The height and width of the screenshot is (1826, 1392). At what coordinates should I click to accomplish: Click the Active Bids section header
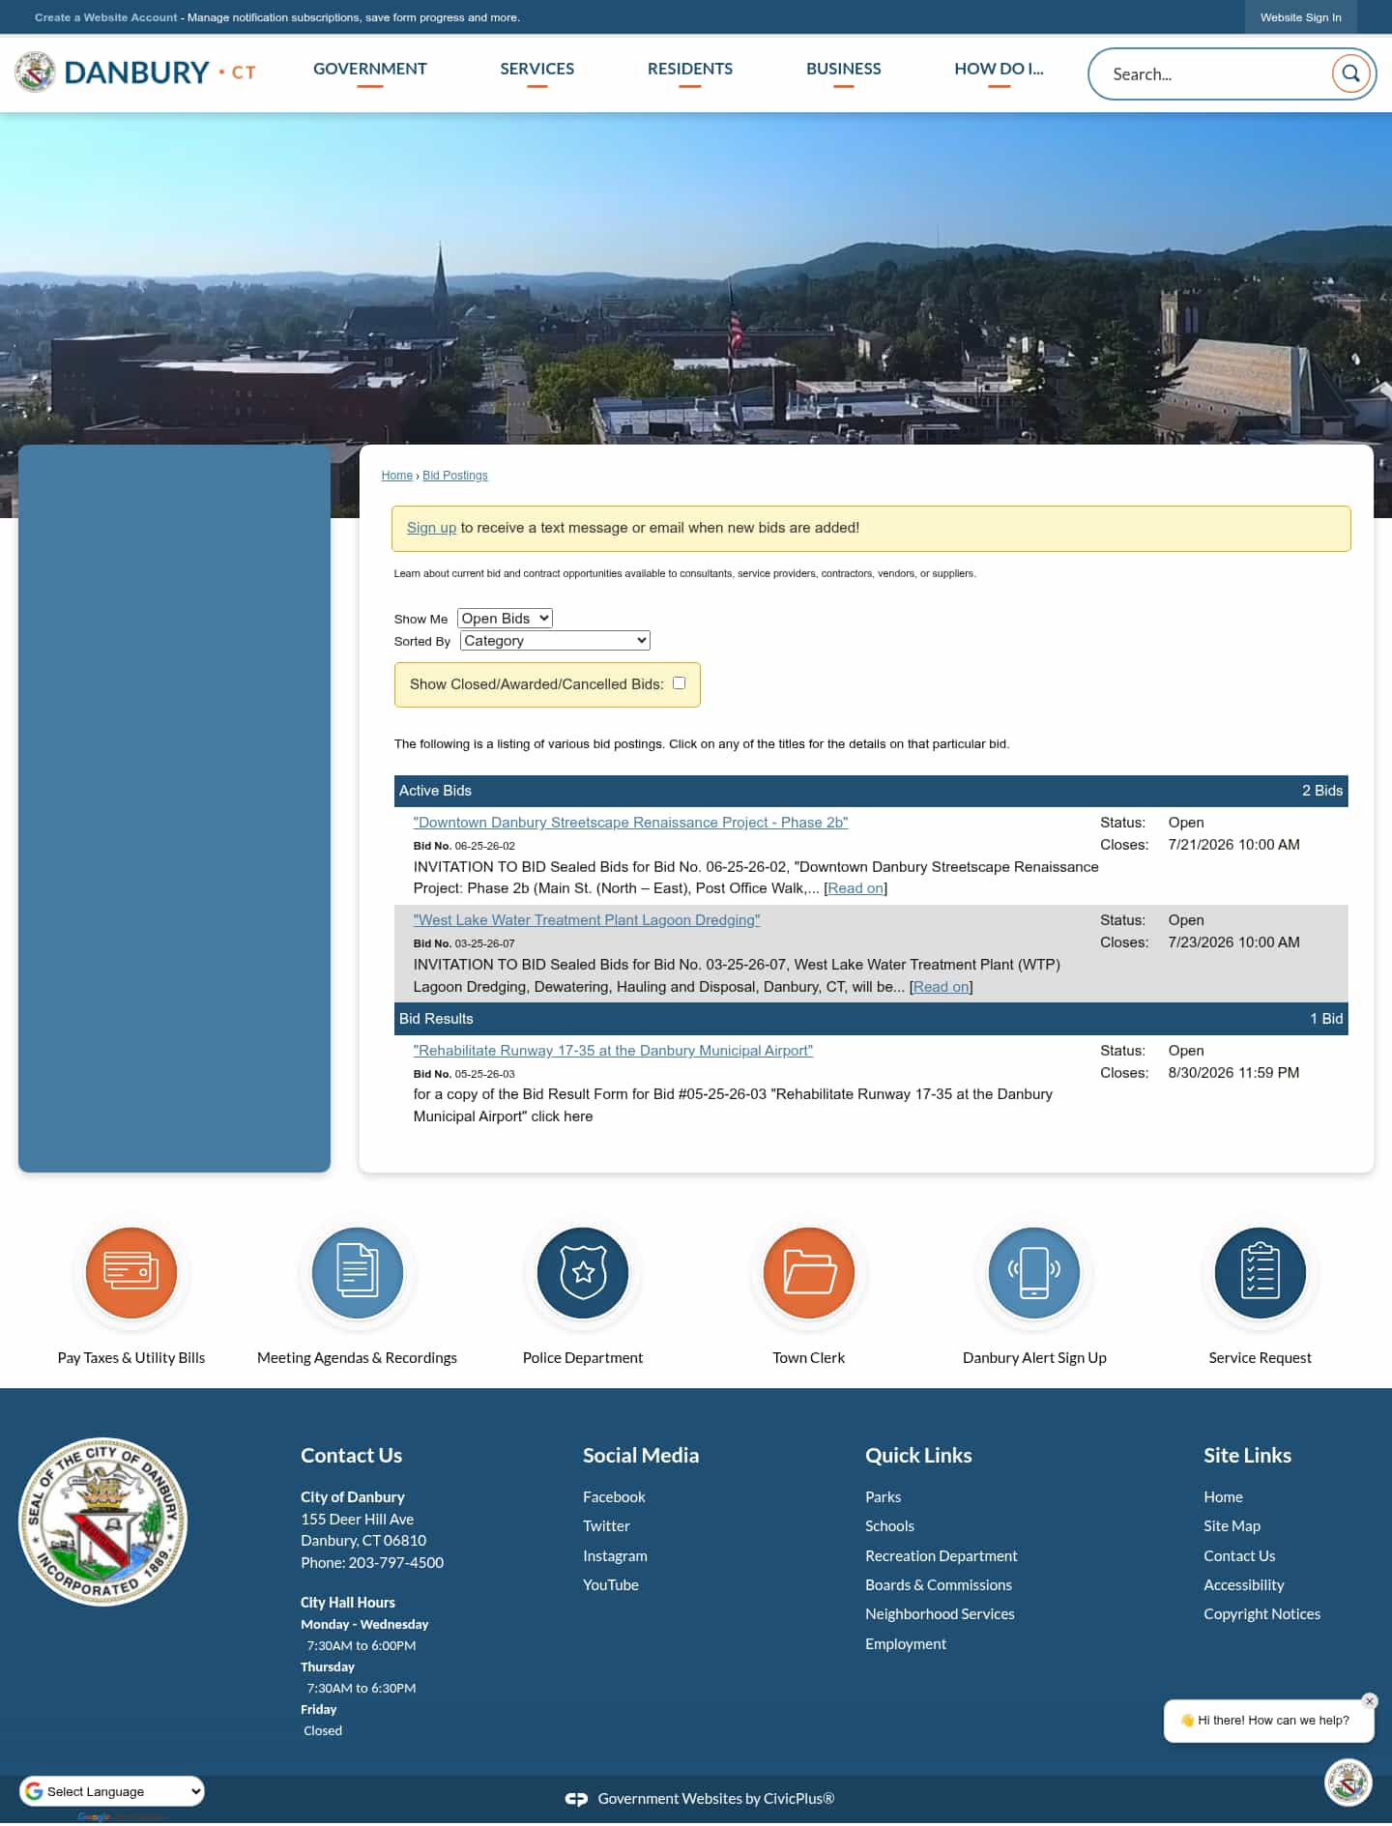pyautogui.click(x=871, y=791)
